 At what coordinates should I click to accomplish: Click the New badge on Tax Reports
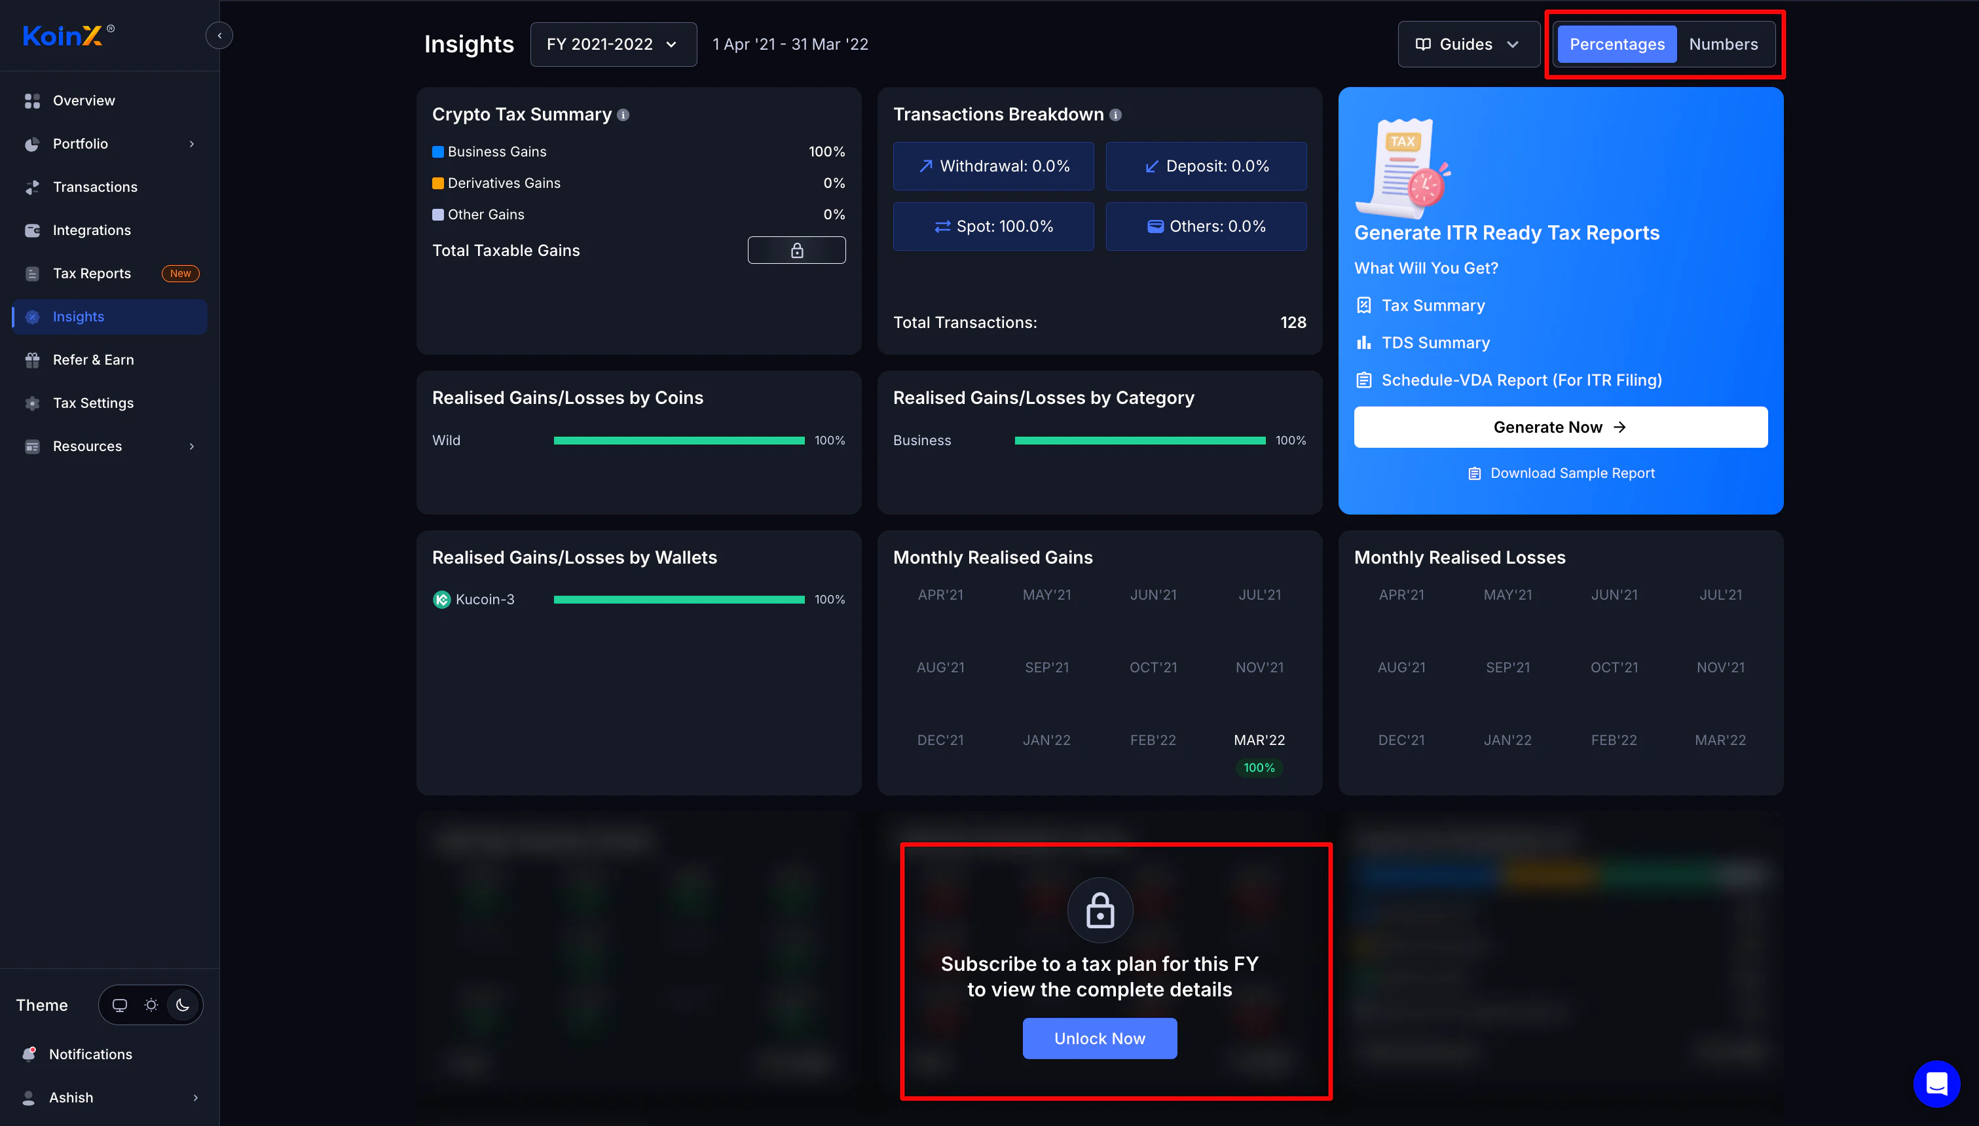180,274
